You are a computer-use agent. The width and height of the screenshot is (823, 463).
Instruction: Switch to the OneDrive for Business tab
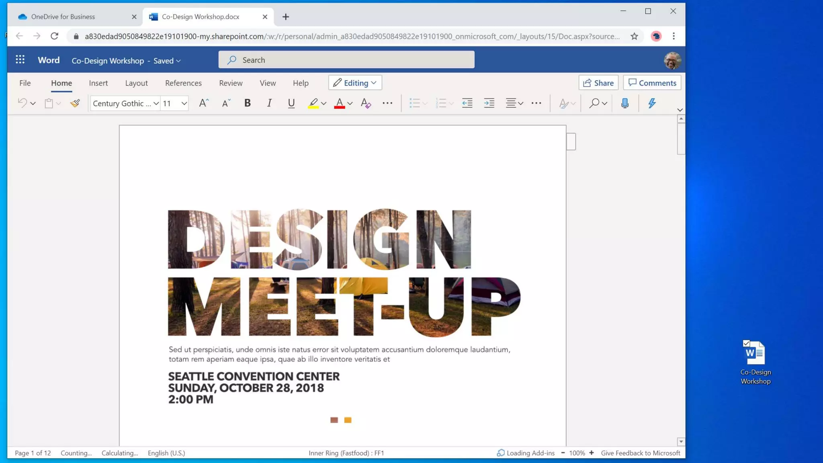63,16
